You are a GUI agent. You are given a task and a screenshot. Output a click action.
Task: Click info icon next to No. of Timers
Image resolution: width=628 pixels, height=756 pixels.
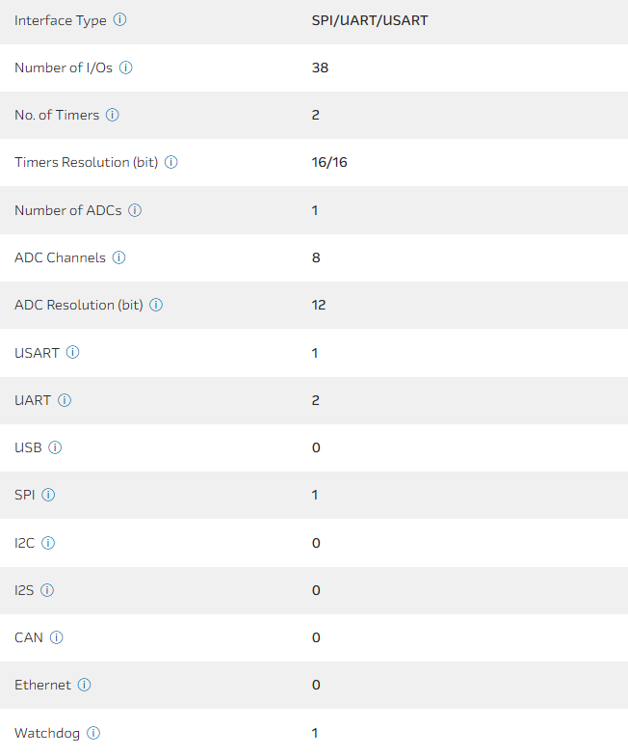[x=112, y=115]
